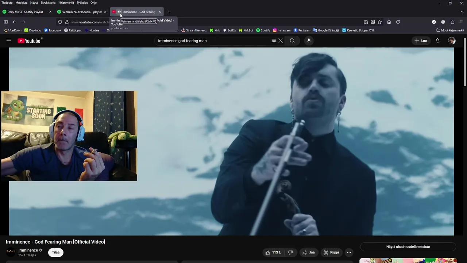Image resolution: width=467 pixels, height=263 pixels.
Task: Close the Imminence YouTube tab
Action: [x=159, y=12]
